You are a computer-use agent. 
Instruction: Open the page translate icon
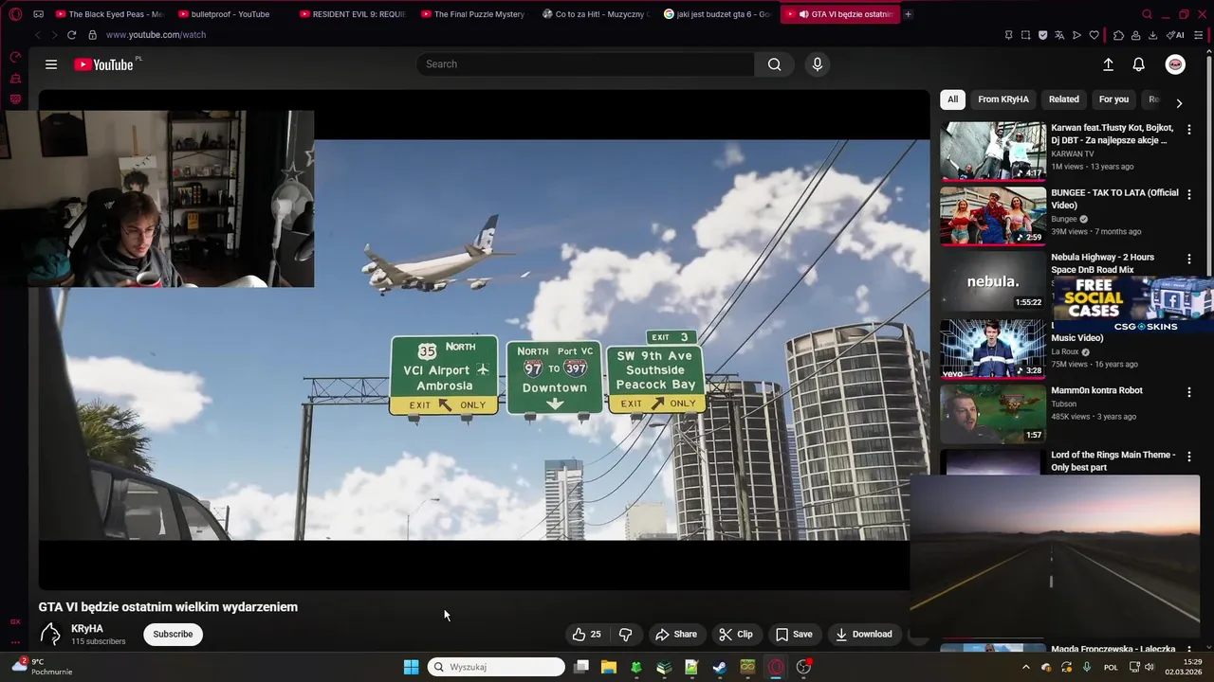[x=1059, y=35]
